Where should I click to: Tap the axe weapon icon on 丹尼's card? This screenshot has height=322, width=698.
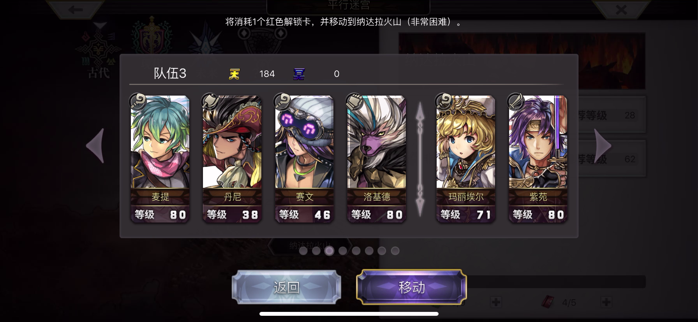[210, 102]
